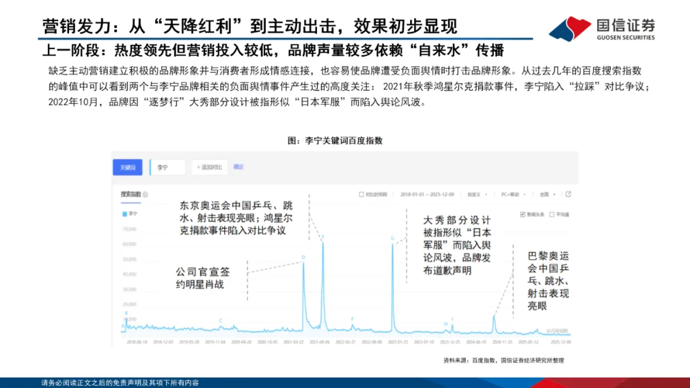Click the 国信证券 logo text
Screen dimensions: 690x388
(625, 26)
